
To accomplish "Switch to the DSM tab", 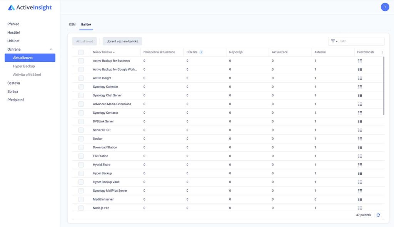I will [x=72, y=24].
